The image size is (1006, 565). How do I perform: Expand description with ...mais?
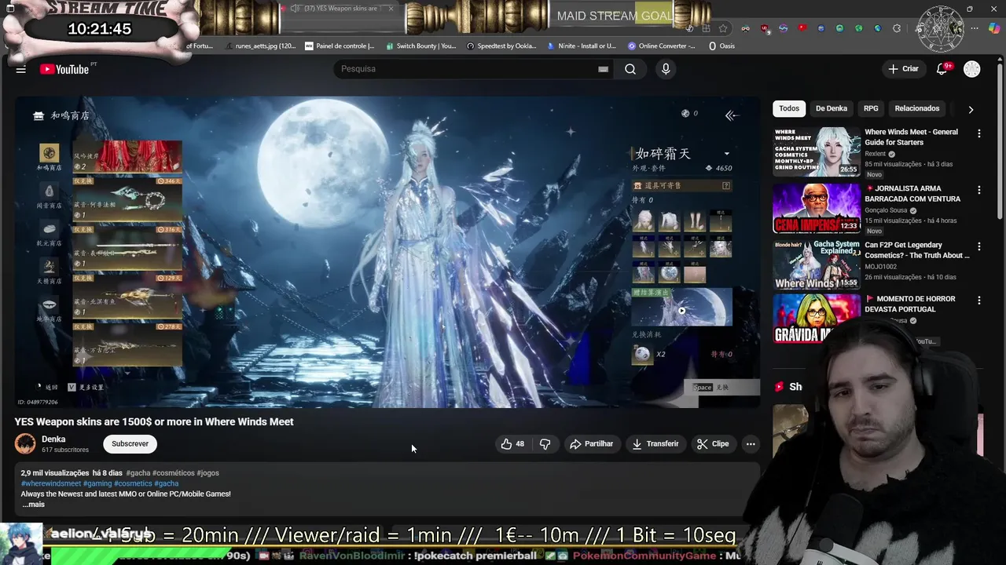point(33,505)
